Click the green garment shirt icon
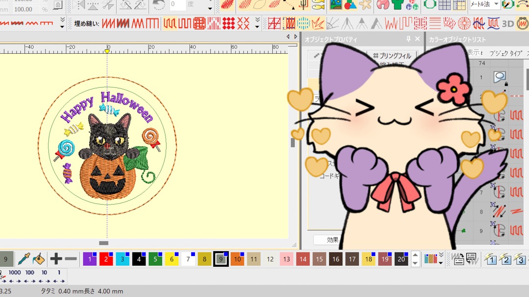 tap(397, 5)
